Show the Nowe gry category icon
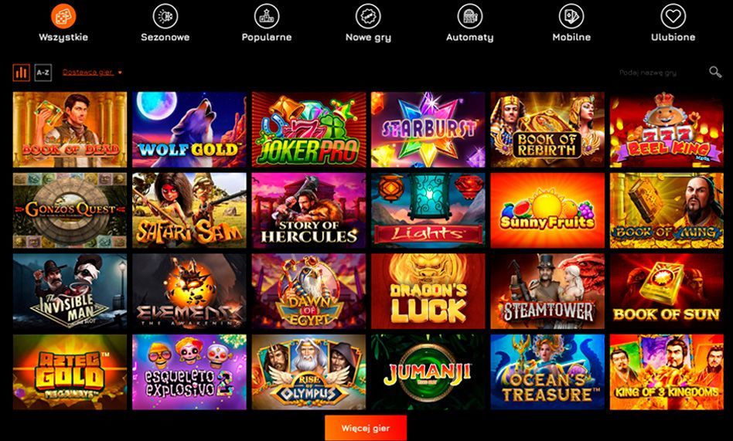The width and height of the screenshot is (733, 441). pyautogui.click(x=368, y=16)
